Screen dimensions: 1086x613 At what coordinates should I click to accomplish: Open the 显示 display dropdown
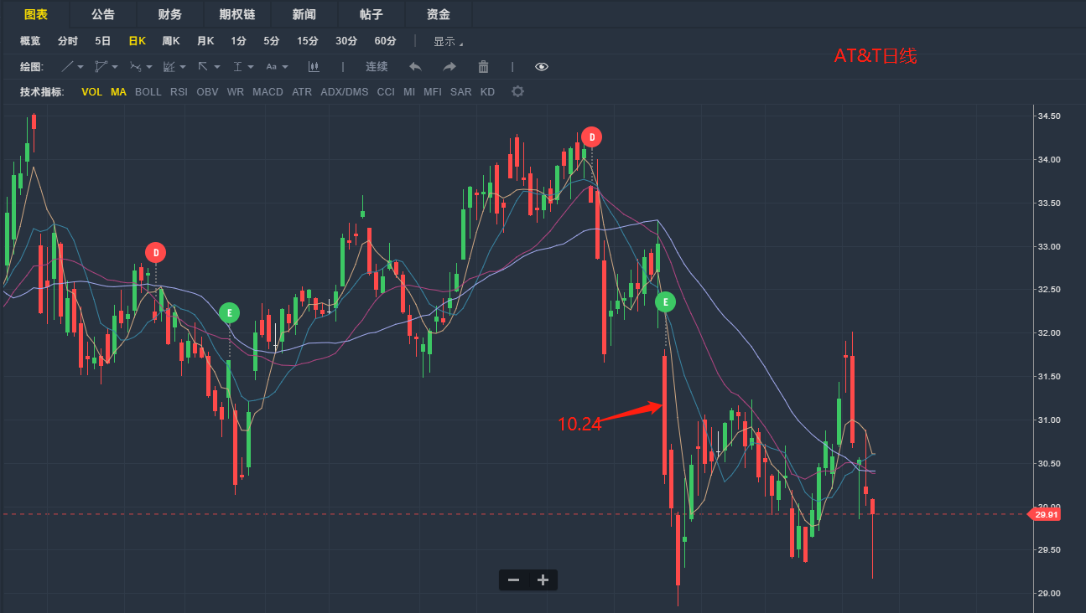coord(448,41)
